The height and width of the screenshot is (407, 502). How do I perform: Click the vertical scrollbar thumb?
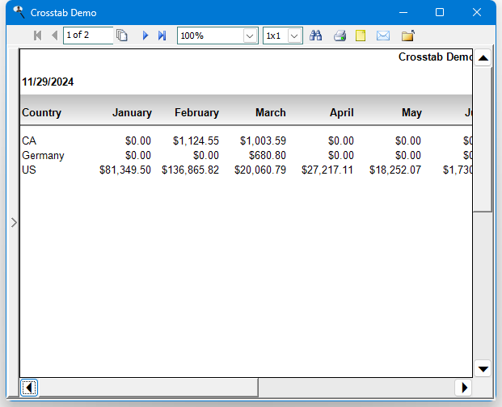point(483,139)
